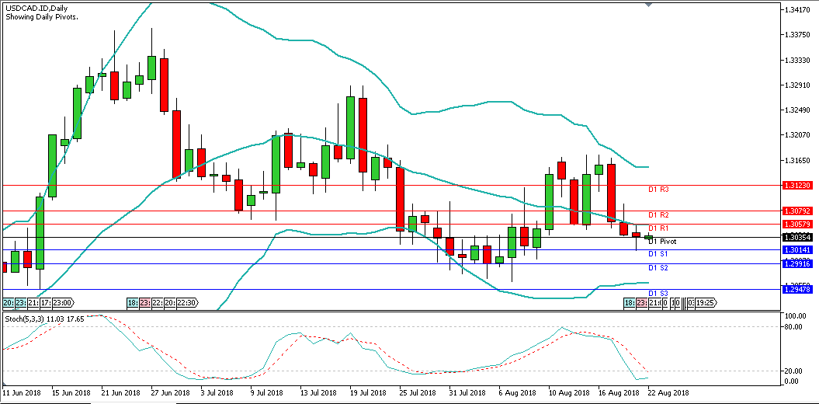Click the Showing Daily Pivots text

click(x=41, y=16)
